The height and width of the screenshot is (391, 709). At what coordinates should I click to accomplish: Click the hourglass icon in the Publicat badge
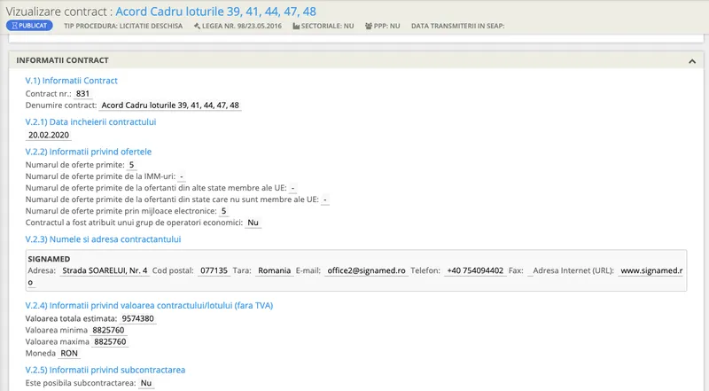click(14, 26)
